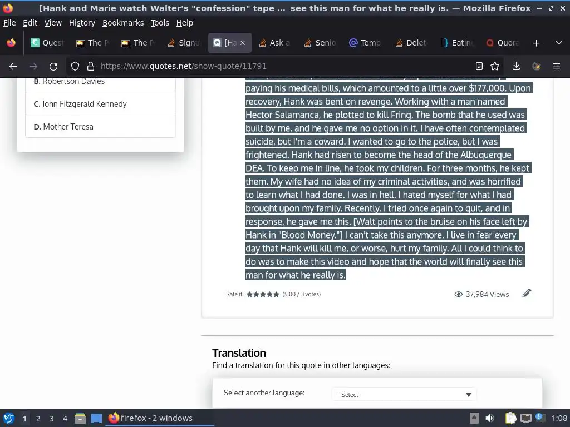Go back to the previous page
Image resolution: width=570 pixels, height=427 pixels.
[13, 67]
